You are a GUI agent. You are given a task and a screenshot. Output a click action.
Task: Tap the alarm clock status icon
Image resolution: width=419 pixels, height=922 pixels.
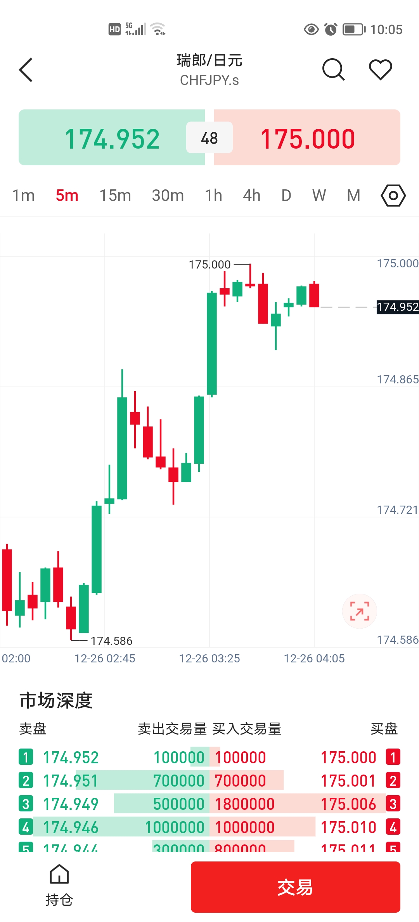click(331, 29)
